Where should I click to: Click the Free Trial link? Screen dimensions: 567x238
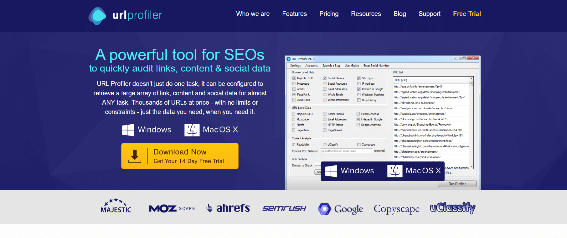[467, 14]
